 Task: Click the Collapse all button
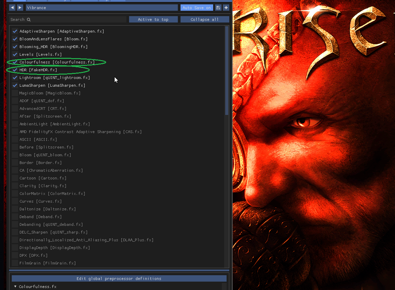click(x=204, y=19)
